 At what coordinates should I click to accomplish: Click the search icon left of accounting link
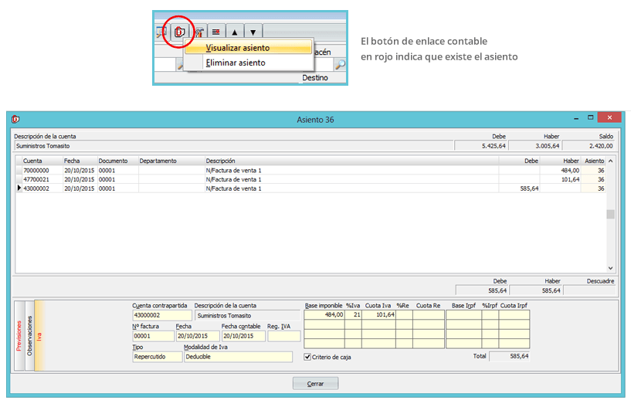(x=161, y=32)
